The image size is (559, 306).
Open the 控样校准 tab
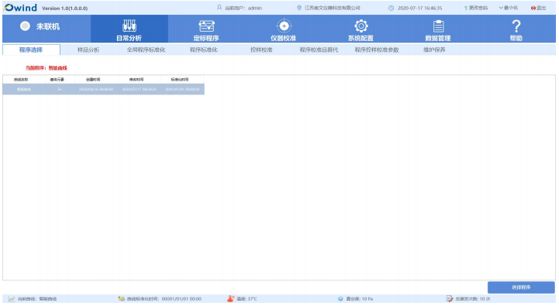coord(261,50)
